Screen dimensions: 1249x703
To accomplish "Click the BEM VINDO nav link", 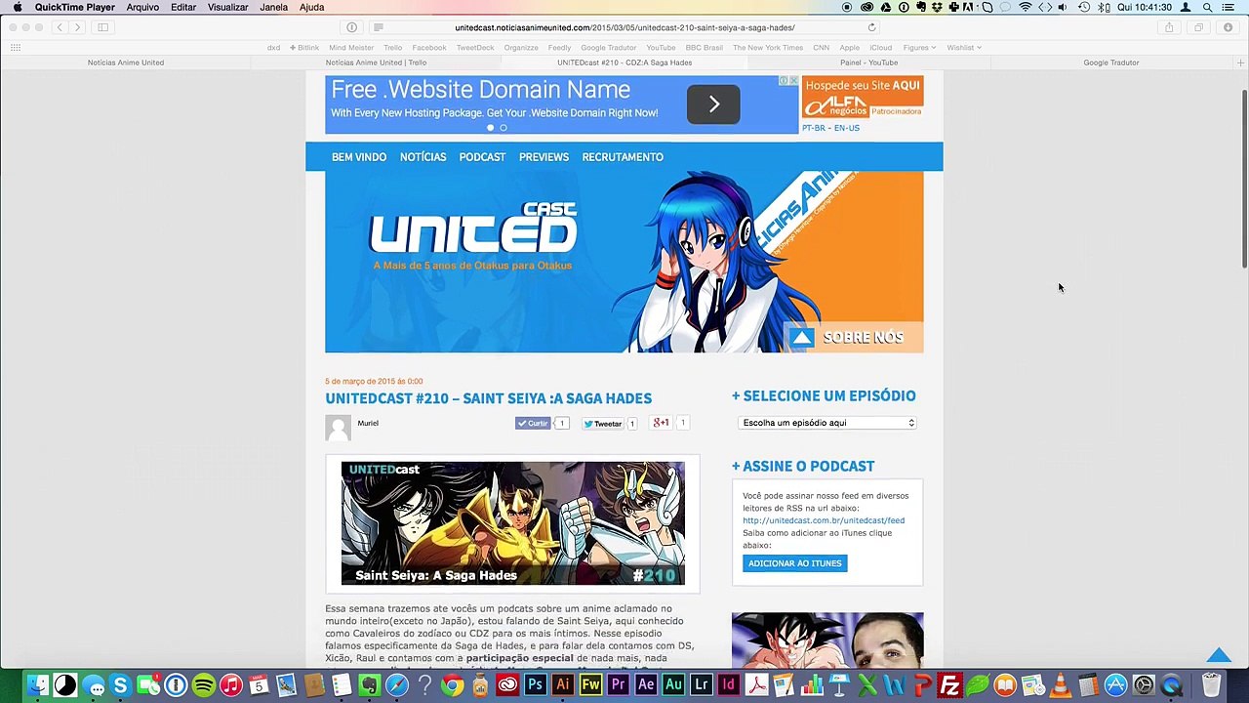I will click(359, 157).
